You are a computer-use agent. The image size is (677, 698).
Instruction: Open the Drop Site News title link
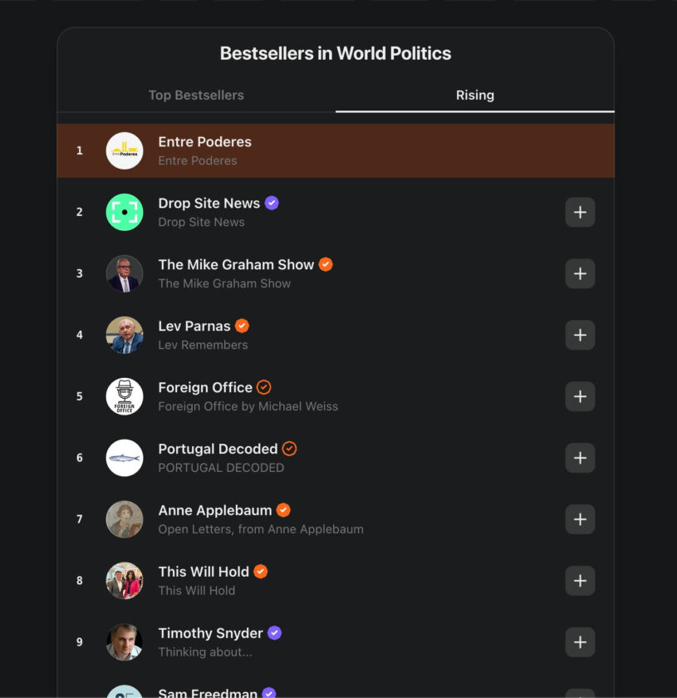pos(208,204)
